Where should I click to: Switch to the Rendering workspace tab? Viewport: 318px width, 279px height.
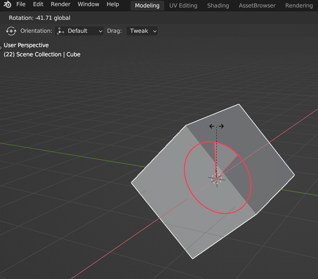coord(299,5)
